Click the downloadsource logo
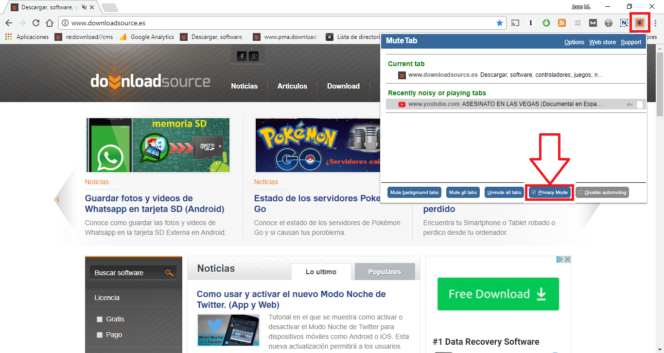 (x=150, y=82)
